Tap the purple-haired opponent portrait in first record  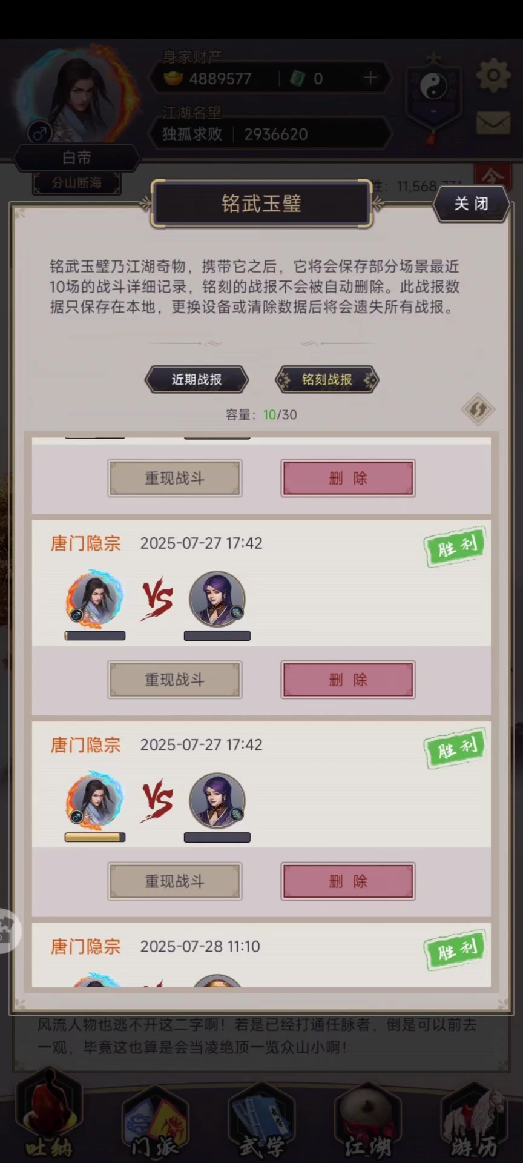pyautogui.click(x=217, y=599)
